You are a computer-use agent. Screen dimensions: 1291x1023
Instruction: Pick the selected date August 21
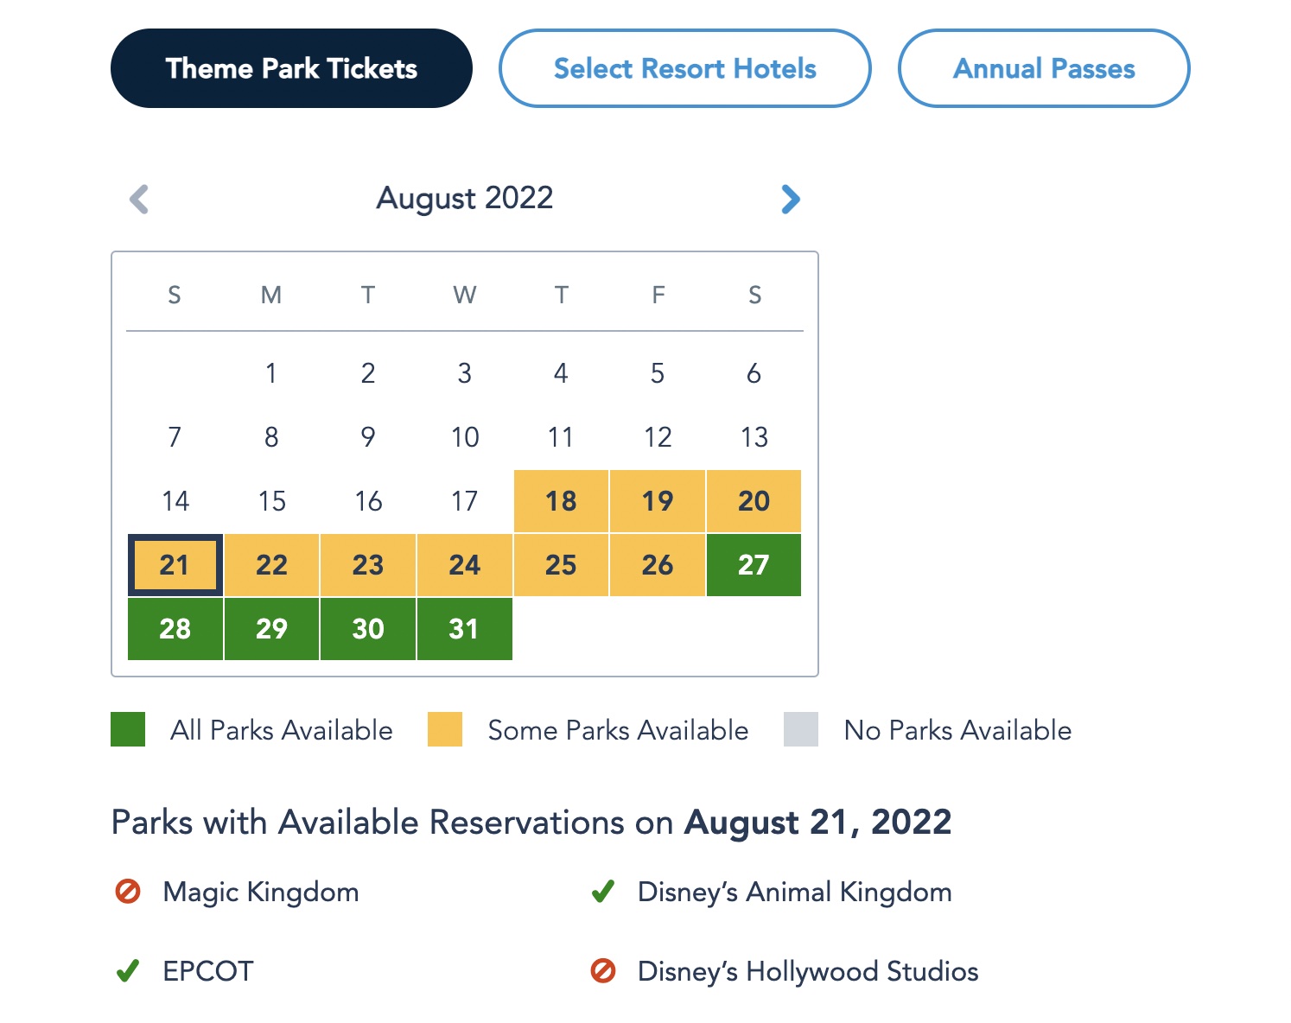coord(175,565)
